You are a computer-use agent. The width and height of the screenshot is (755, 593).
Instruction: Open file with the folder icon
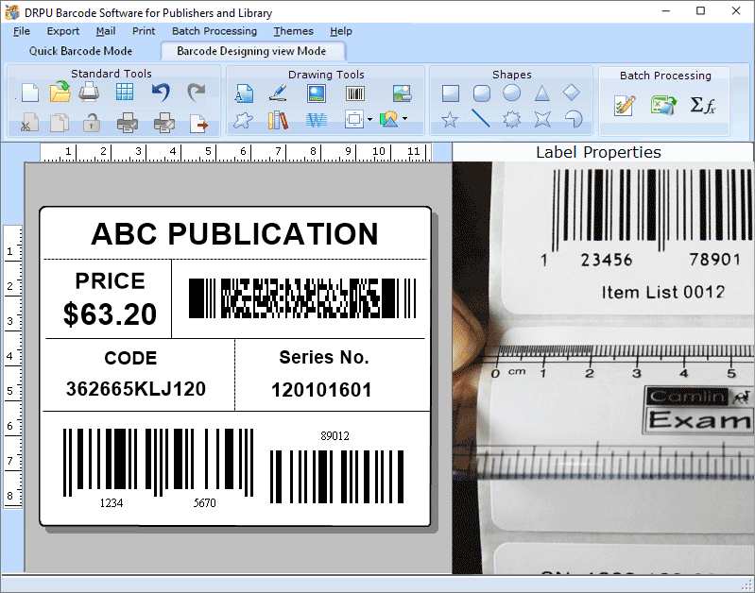pyautogui.click(x=60, y=92)
